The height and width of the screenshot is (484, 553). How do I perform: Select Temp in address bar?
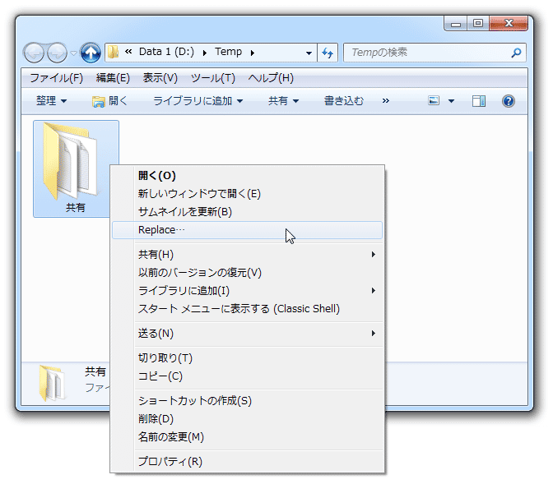[228, 52]
